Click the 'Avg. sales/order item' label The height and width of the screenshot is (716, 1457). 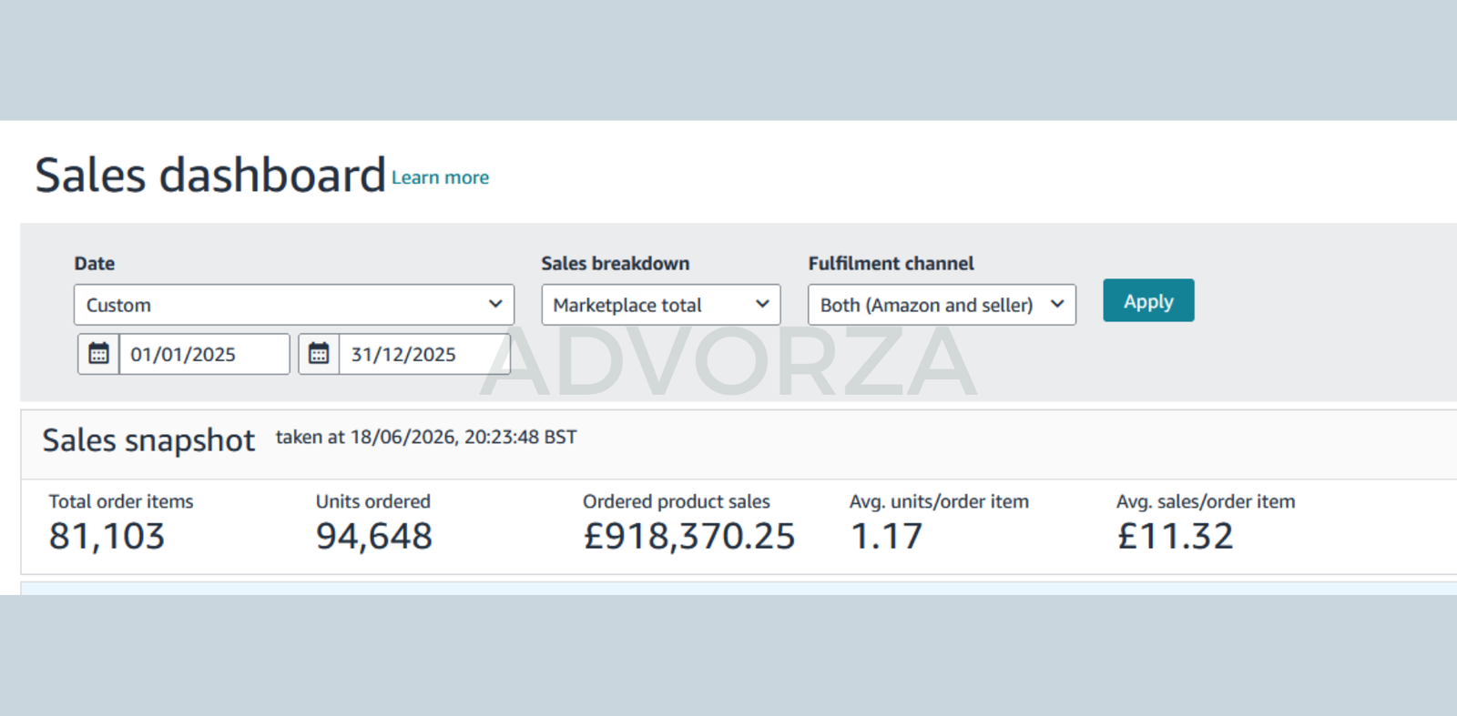click(x=1206, y=501)
